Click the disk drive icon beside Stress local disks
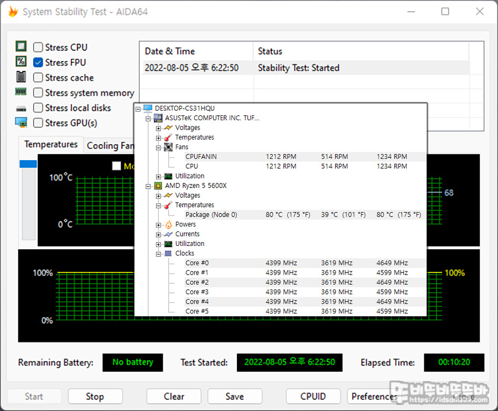The height and width of the screenshot is (411, 498). point(21,109)
